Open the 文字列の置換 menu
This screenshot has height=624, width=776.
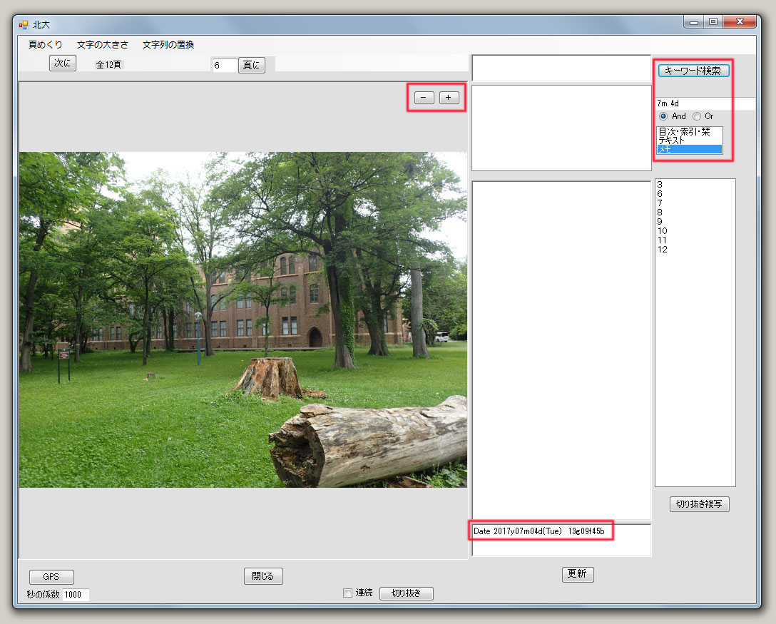point(168,44)
